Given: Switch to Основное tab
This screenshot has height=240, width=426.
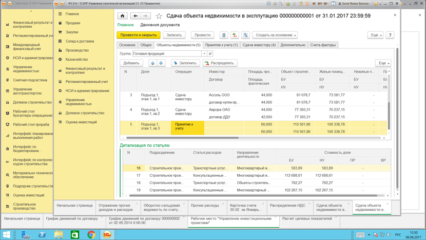Looking at the screenshot, I should point(127,45).
